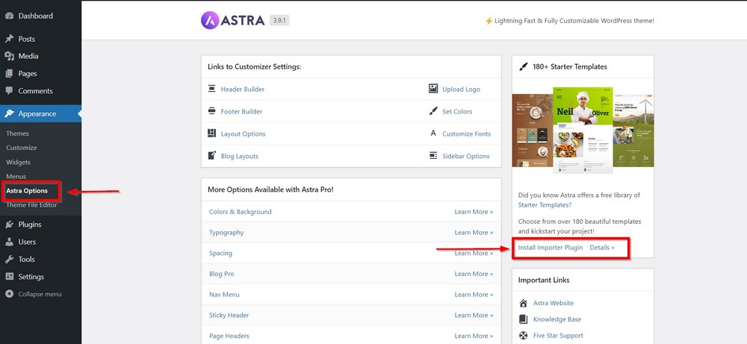Viewport: 747px width, 344px height.
Task: Open Customize submenu item
Action: pyautogui.click(x=22, y=148)
